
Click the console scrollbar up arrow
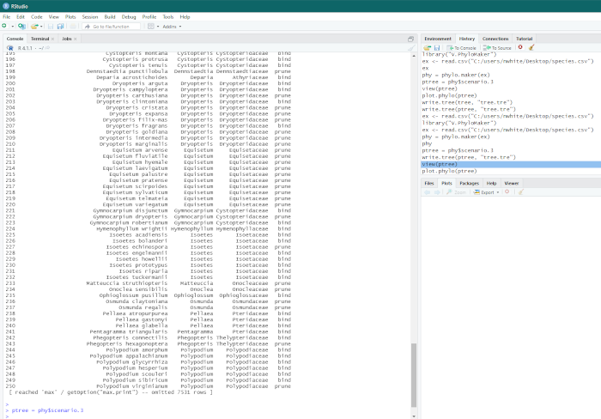414,56
